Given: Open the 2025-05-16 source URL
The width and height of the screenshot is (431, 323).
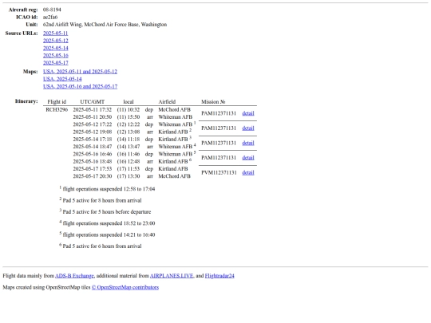Looking at the screenshot, I should [x=56, y=56].
